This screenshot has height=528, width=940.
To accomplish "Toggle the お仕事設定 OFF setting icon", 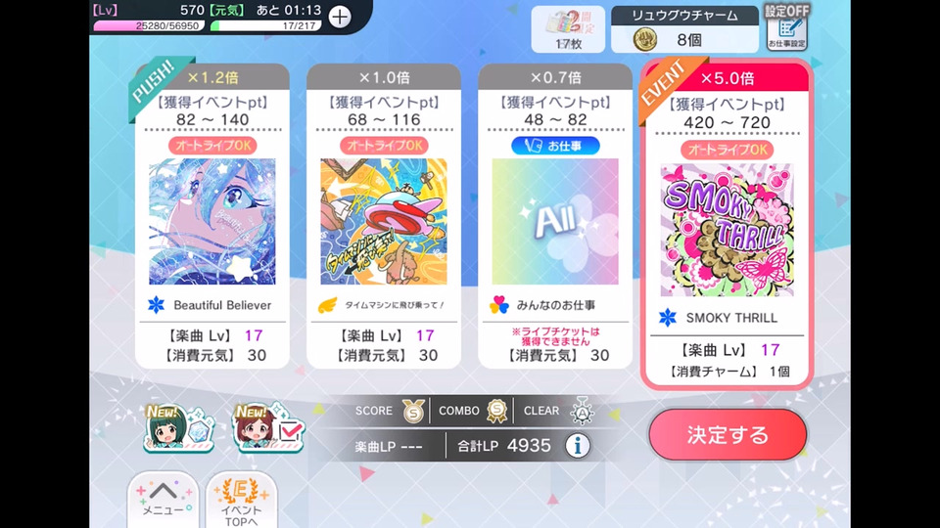I will pos(786,27).
